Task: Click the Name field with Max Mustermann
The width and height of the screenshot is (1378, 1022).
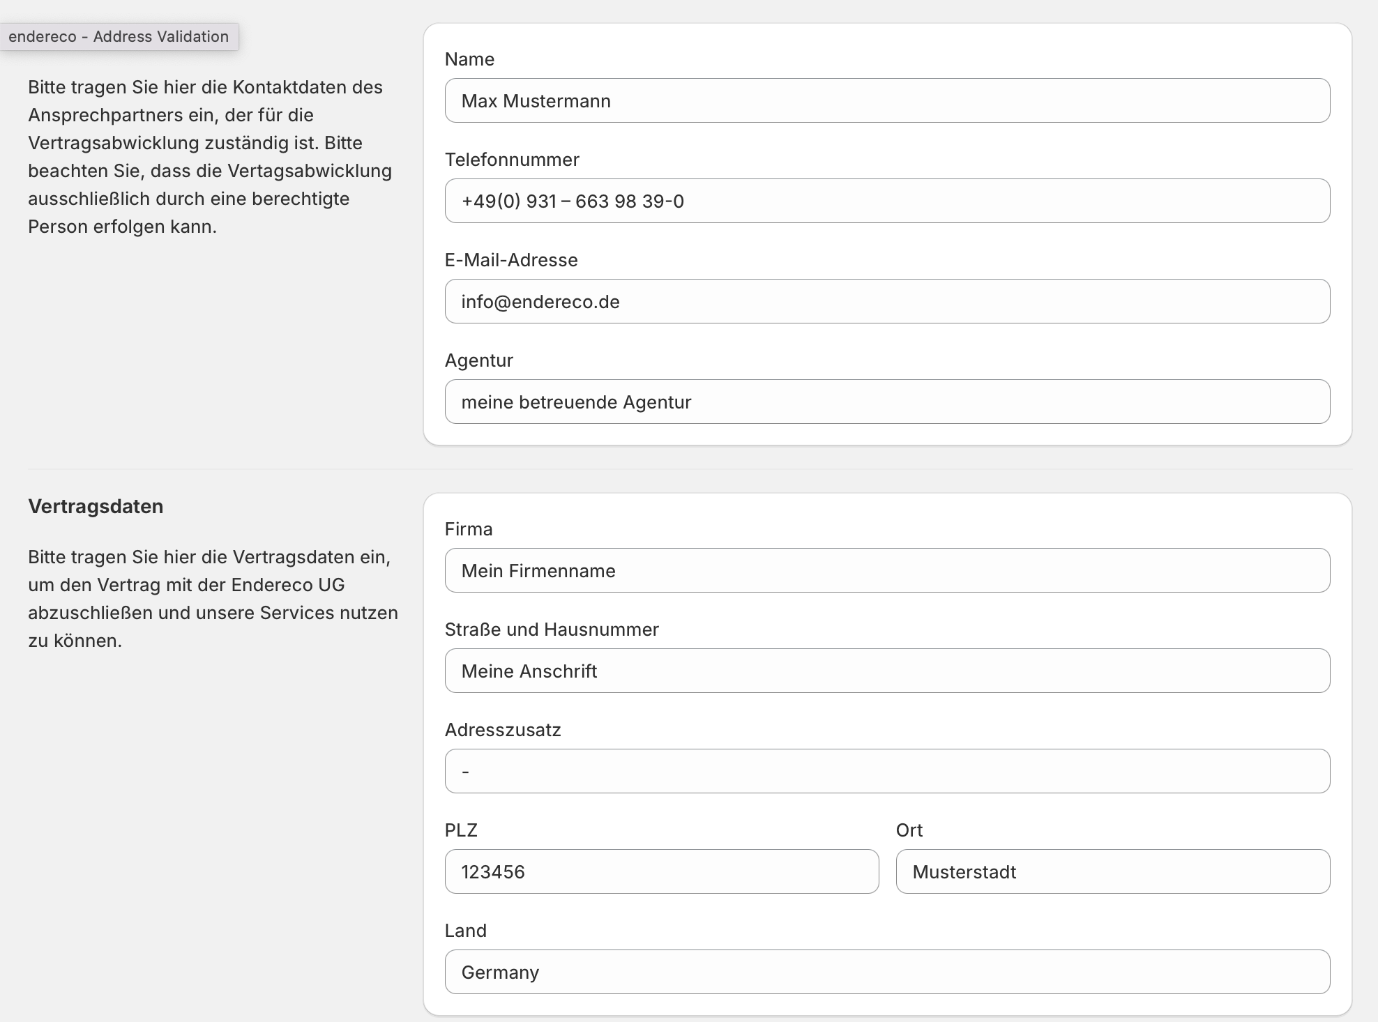Action: coord(887,100)
